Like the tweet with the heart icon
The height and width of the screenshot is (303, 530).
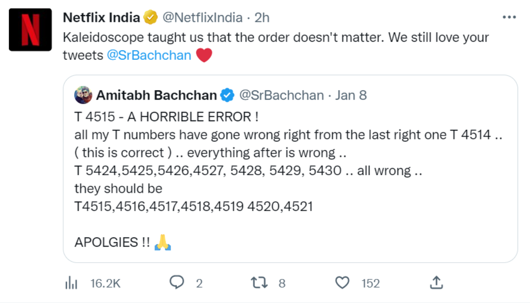(342, 283)
